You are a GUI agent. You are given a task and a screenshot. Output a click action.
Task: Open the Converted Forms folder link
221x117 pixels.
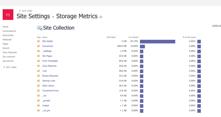[x=50, y=91]
